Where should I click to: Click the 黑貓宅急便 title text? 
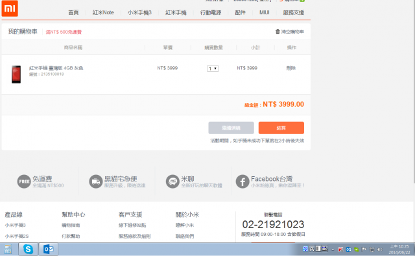[121, 179]
